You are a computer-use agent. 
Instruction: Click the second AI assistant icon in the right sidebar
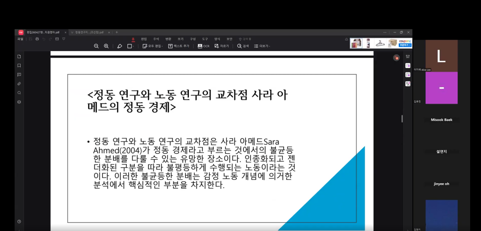click(x=408, y=75)
